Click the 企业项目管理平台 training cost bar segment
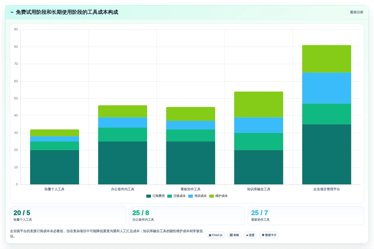Viewport: 374px width, 249px height. (x=327, y=88)
